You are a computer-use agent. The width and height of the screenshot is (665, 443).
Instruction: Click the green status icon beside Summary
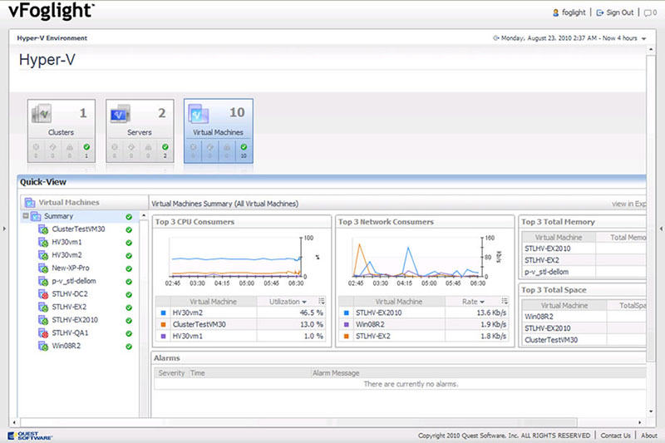(129, 217)
